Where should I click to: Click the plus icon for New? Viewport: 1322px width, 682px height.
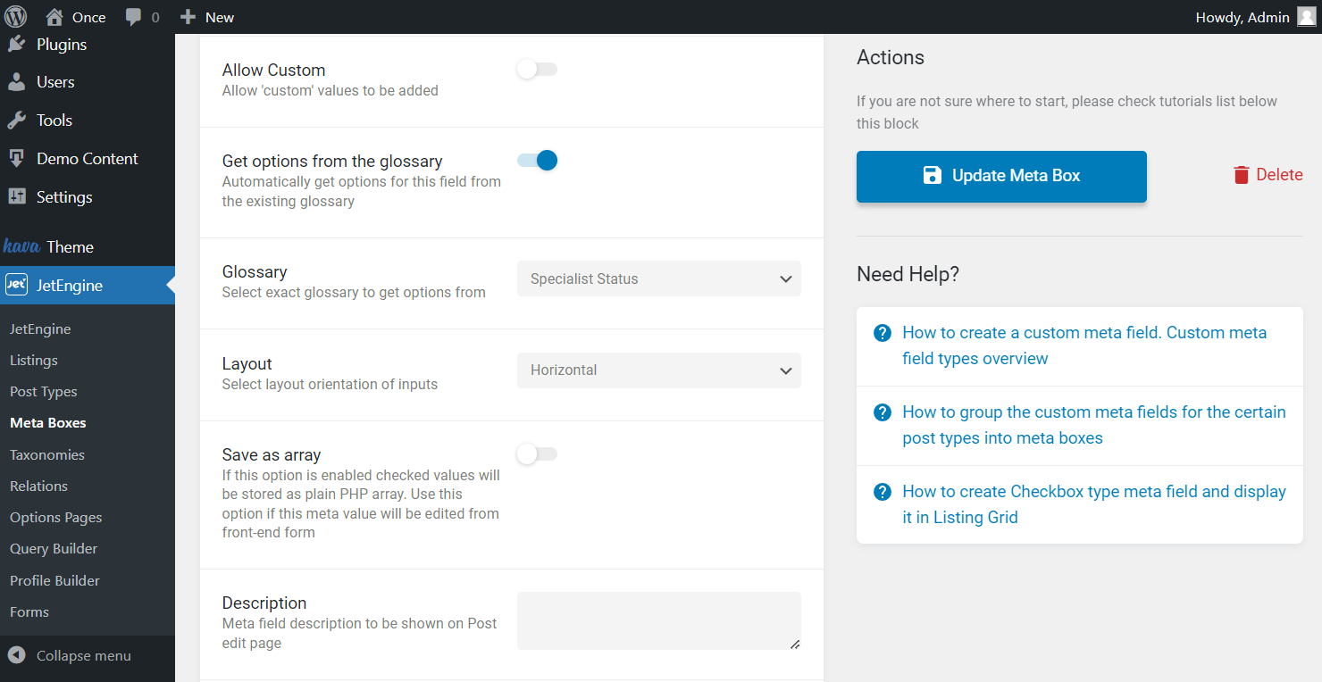tap(187, 17)
